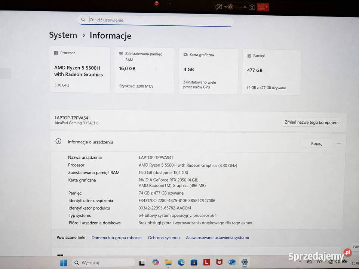The height and width of the screenshot is (269, 359).
Task: Click the Settings gear taskbar icon
Action: click(x=244, y=262)
